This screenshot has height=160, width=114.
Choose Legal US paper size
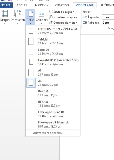[x=53, y=52]
